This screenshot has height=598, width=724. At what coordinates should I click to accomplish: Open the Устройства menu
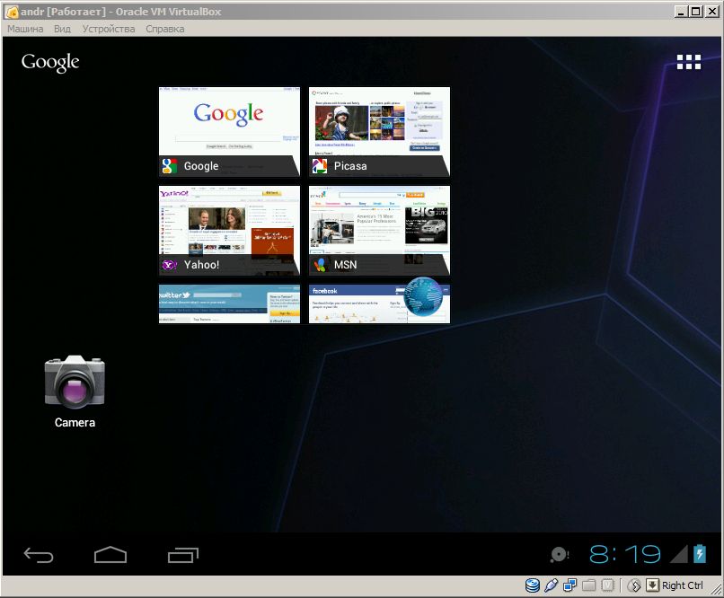pyautogui.click(x=109, y=29)
